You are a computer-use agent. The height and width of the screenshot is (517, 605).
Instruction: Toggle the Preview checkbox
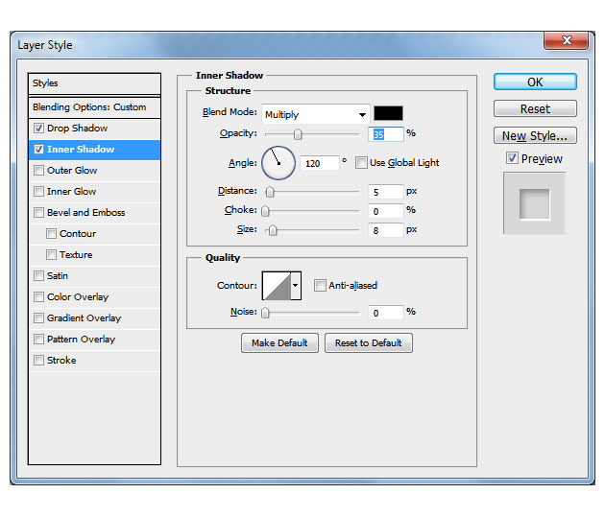point(512,158)
